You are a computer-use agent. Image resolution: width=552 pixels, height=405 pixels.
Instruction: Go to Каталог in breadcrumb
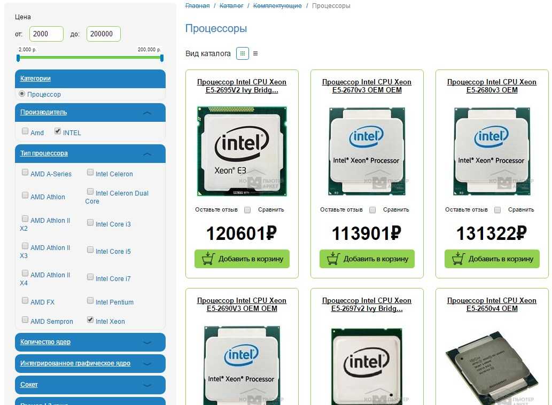(231, 6)
